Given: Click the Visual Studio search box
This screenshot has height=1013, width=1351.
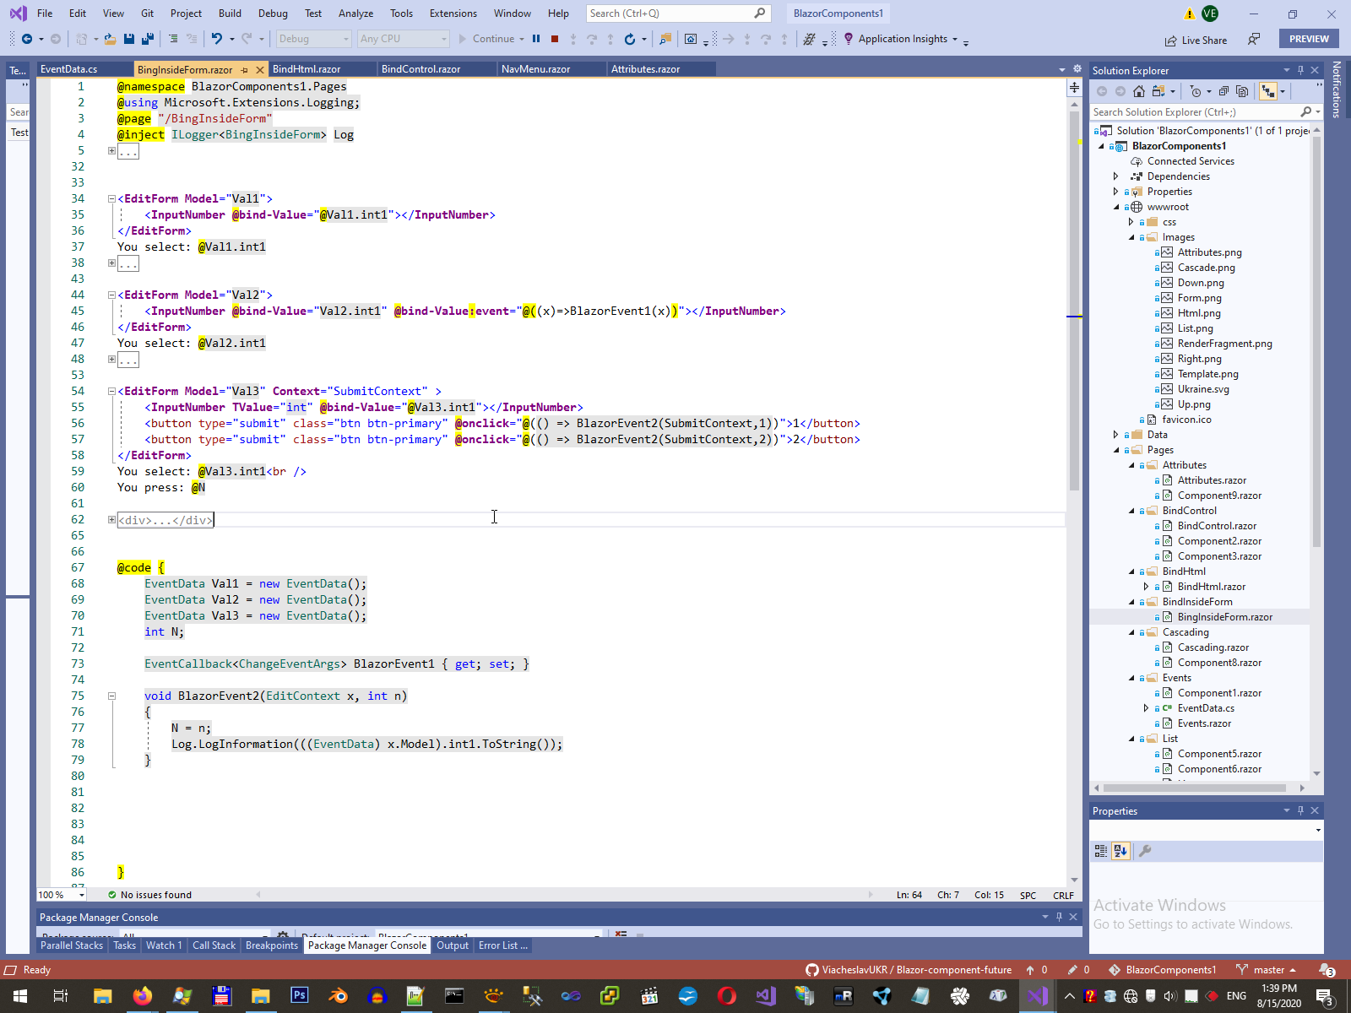Looking at the screenshot, I should tap(677, 14).
